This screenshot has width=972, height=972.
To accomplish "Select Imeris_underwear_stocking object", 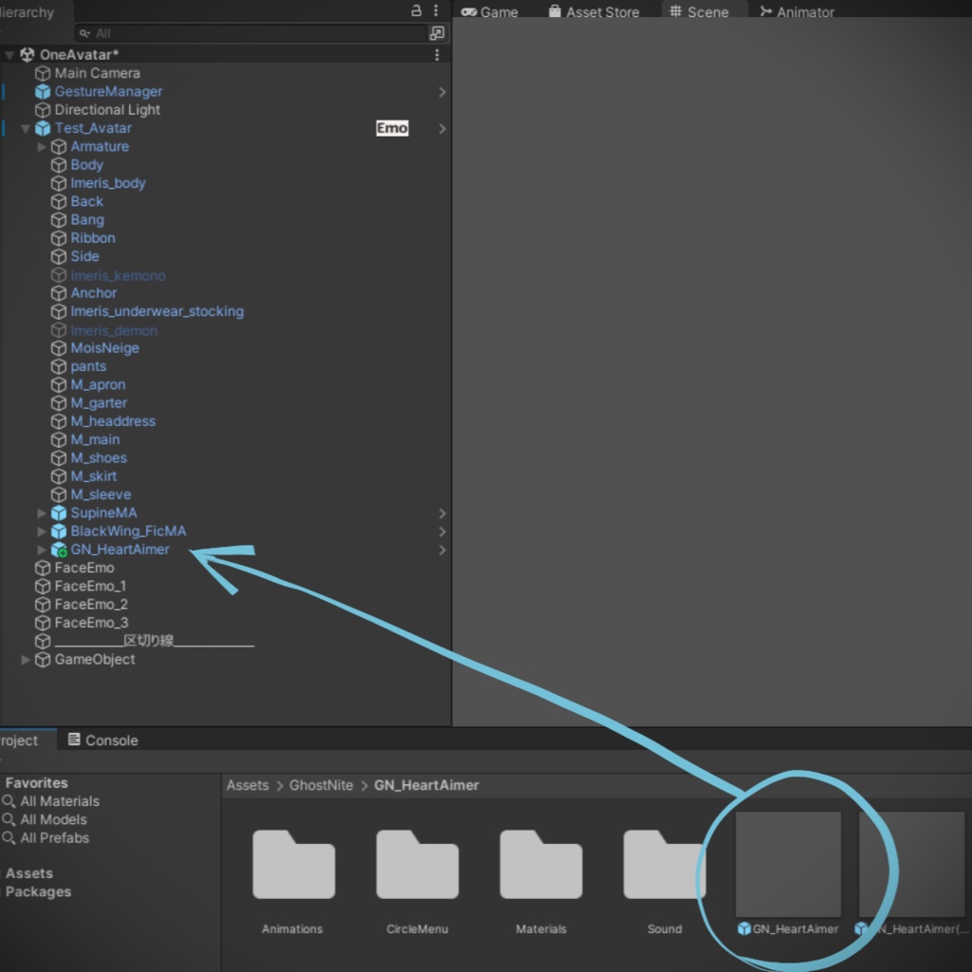I will (x=157, y=311).
